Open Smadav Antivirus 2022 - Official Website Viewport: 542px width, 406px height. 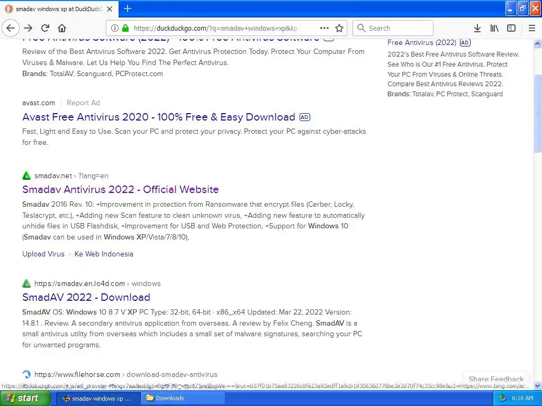pos(120,189)
